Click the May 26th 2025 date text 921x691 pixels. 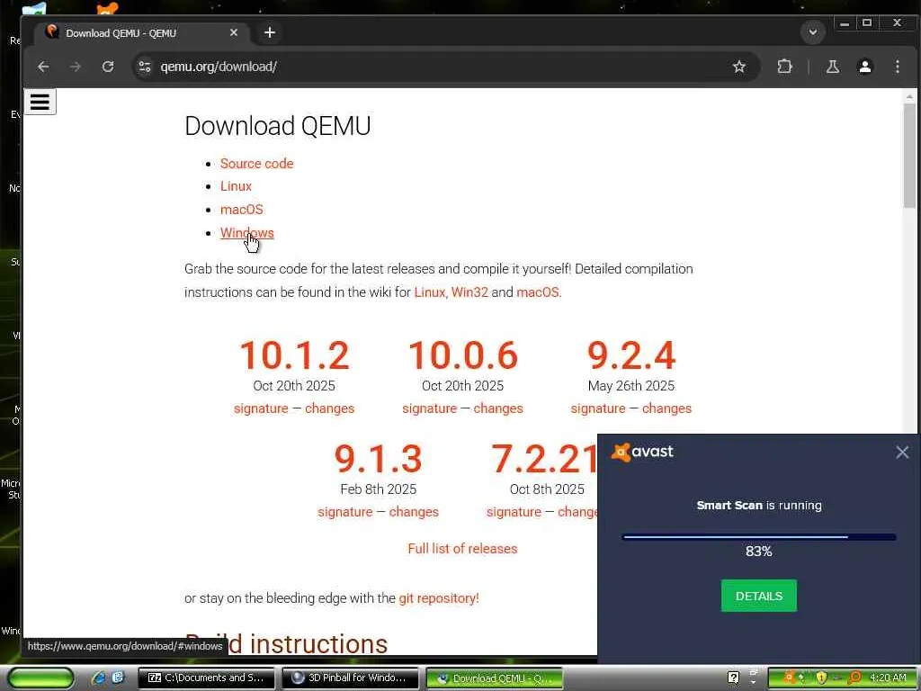[x=631, y=385]
